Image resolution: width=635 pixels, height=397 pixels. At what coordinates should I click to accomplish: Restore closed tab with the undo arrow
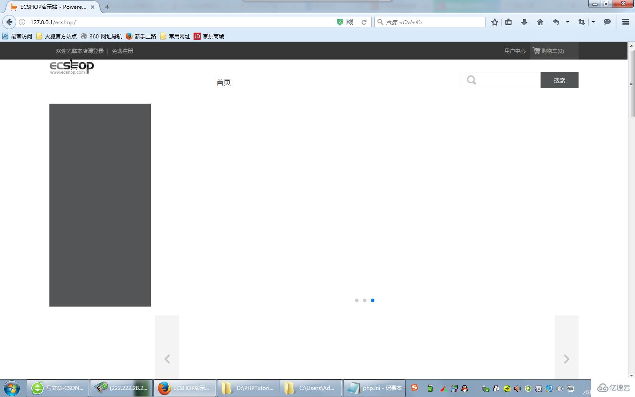pos(556,22)
